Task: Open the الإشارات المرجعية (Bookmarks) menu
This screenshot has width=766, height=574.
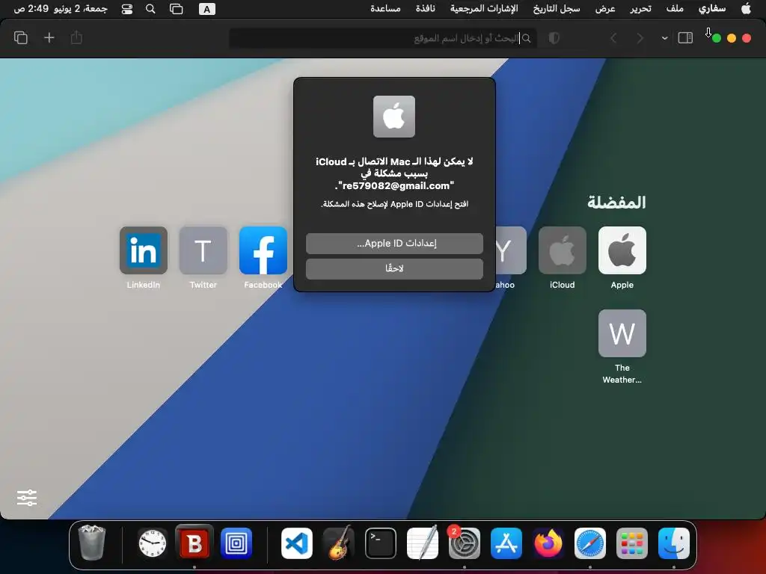Action: click(x=484, y=9)
